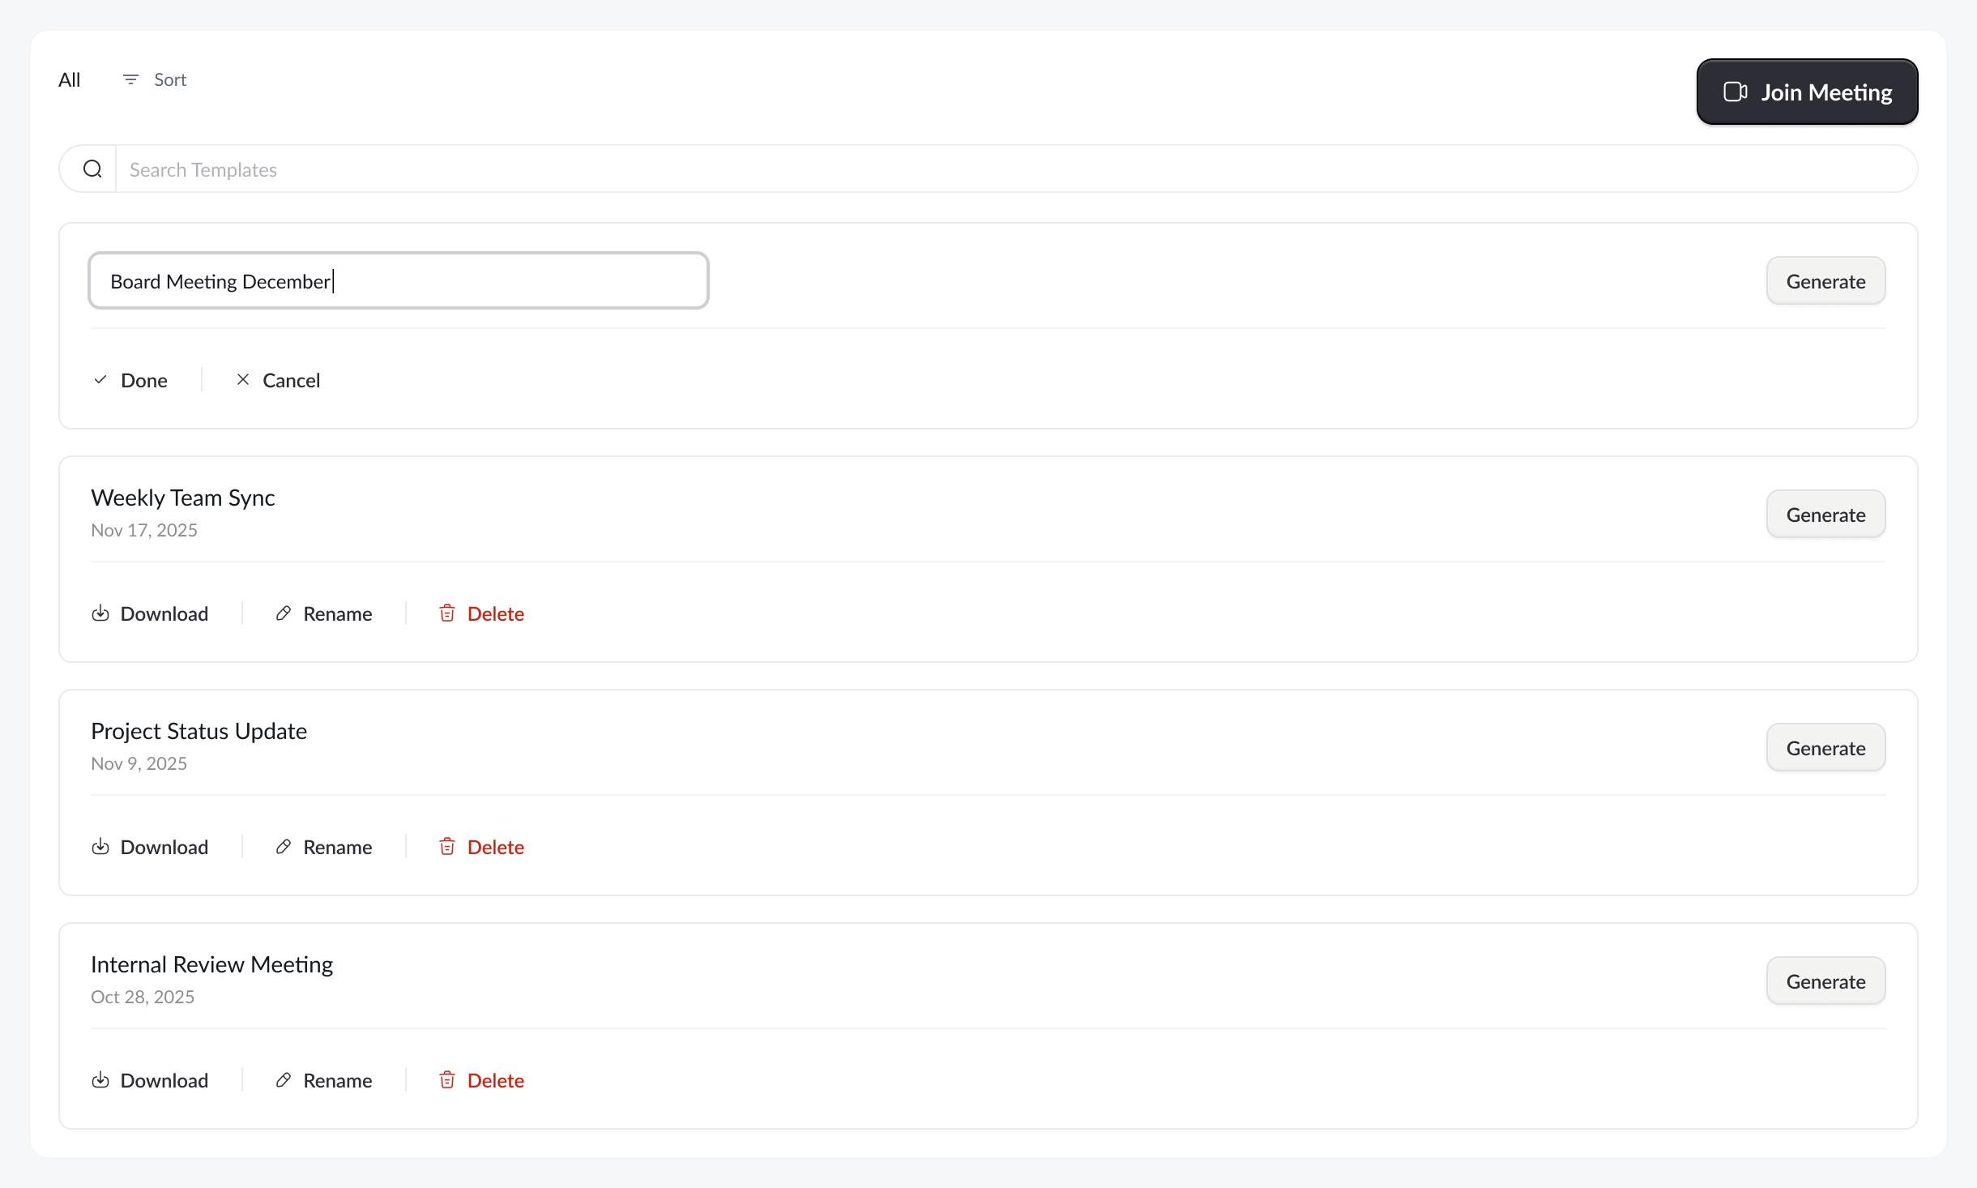1977x1188 pixels.
Task: Click the Sort filter icon
Action: (x=130, y=79)
